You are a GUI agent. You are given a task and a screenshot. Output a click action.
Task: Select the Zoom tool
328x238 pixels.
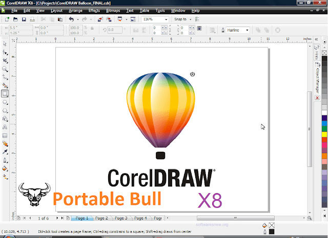pos(5,69)
